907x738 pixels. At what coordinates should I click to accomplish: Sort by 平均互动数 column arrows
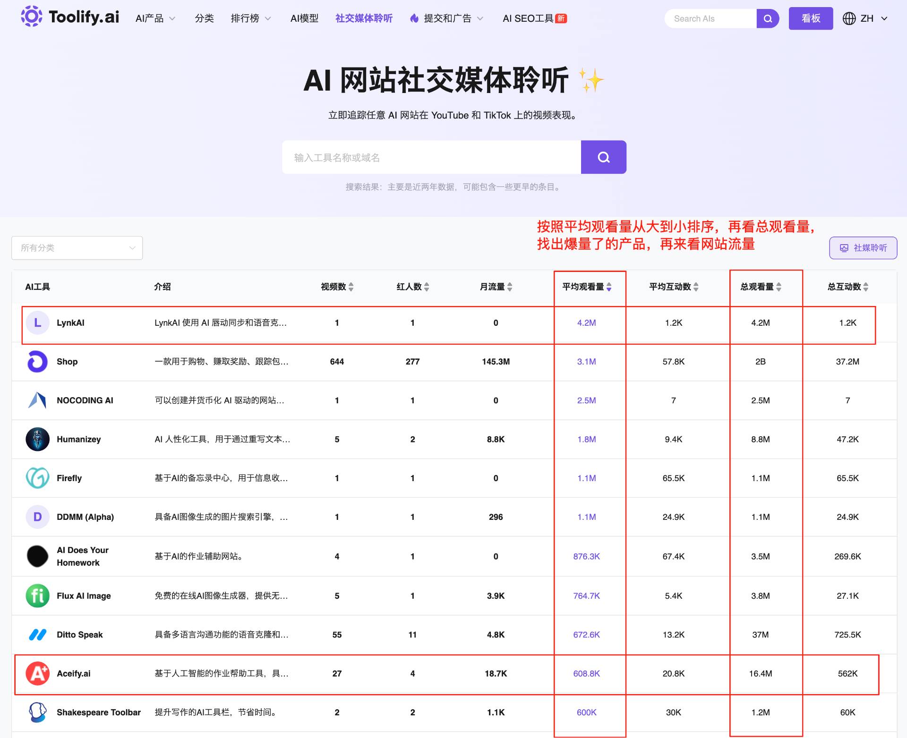click(x=696, y=287)
